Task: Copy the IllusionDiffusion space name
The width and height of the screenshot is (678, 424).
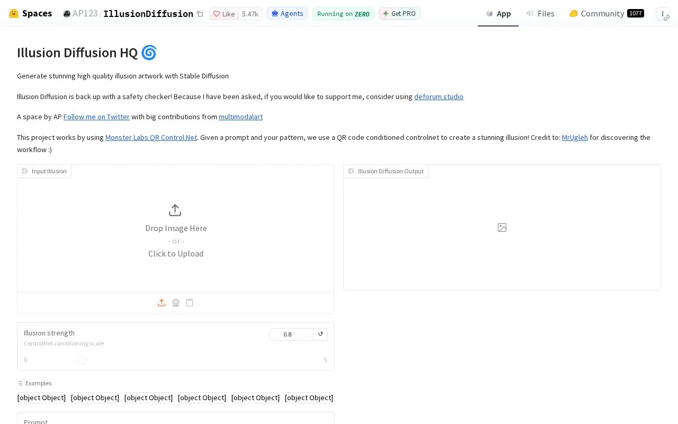Action: coord(200,14)
